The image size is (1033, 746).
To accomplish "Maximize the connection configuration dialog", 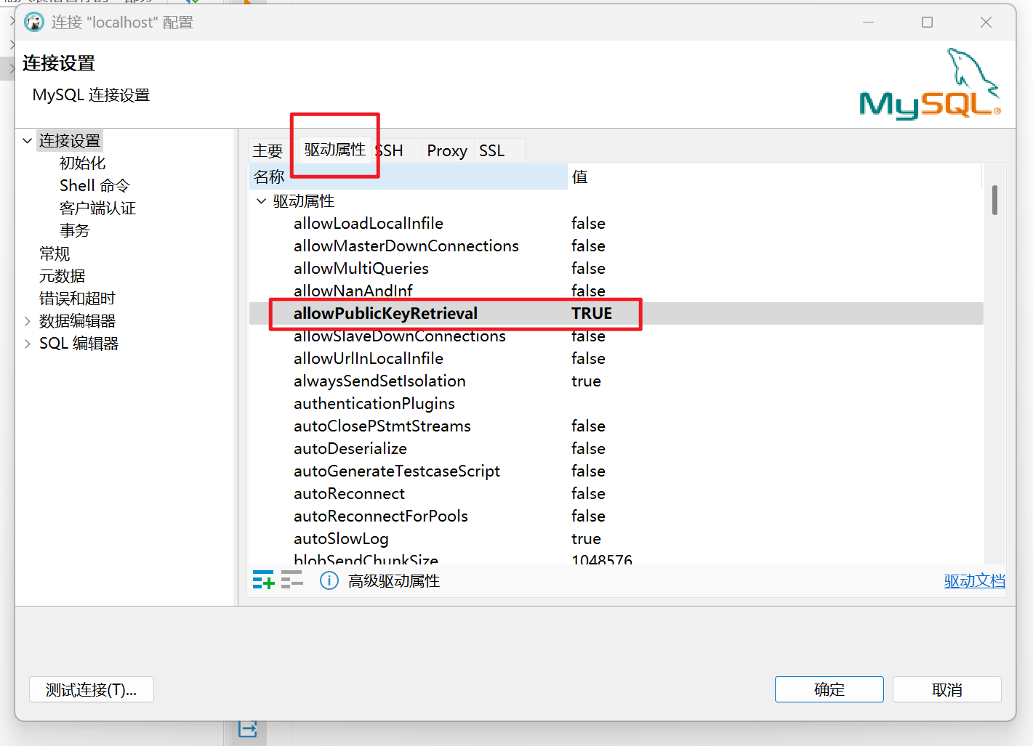I will tap(927, 23).
